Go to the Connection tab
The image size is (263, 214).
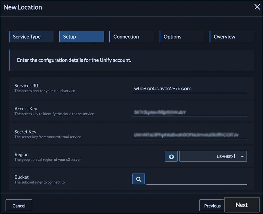tap(131, 37)
